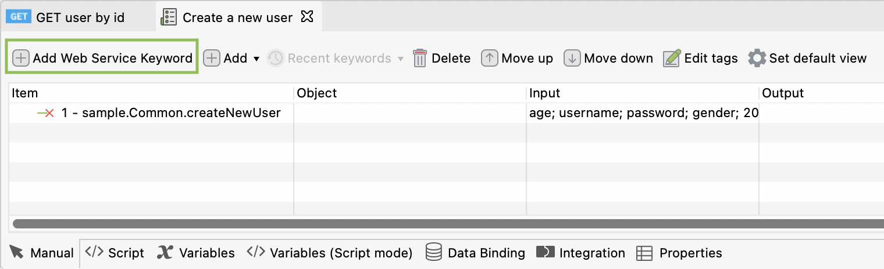Viewport: 884px width, 269px height.
Task: Expand the Add dropdown arrow
Action: pyautogui.click(x=256, y=59)
